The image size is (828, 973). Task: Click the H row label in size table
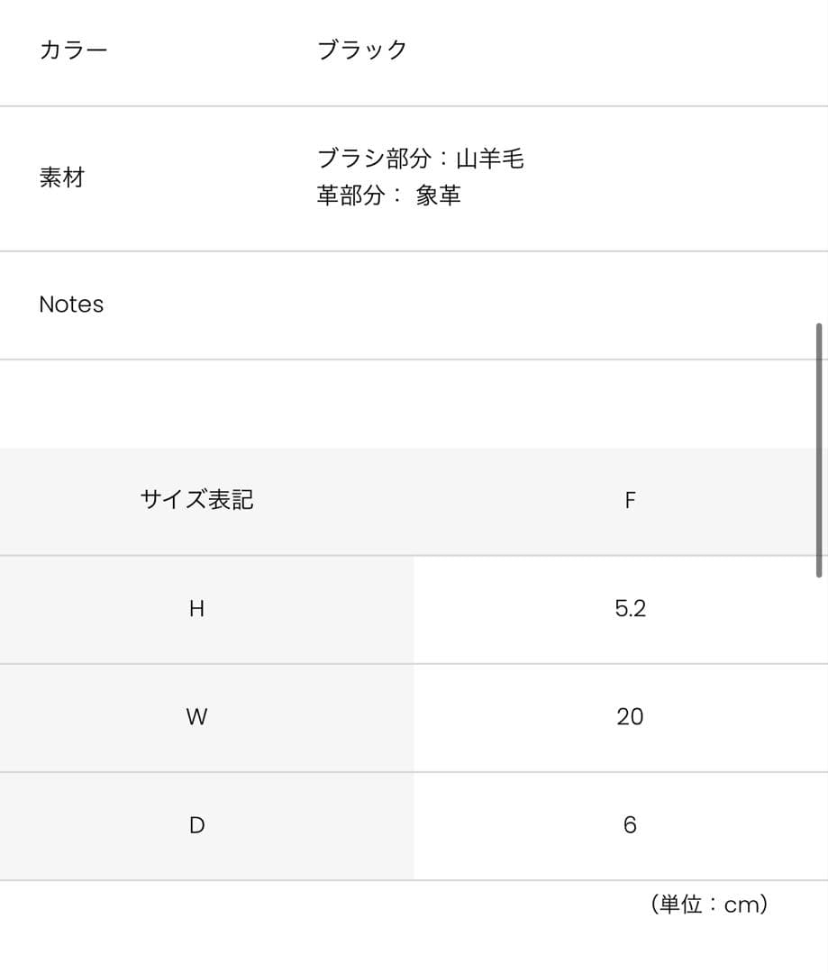(x=196, y=609)
